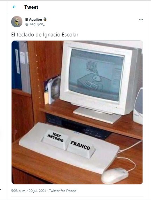
Task: Click the white speaker beside the monitor
Action: (x=138, y=106)
